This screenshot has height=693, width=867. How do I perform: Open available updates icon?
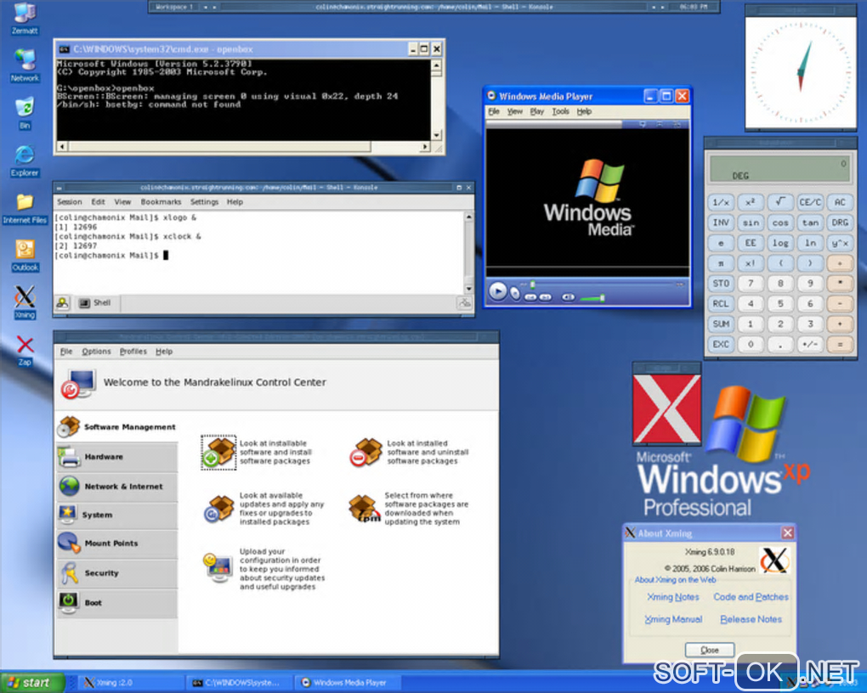point(219,509)
